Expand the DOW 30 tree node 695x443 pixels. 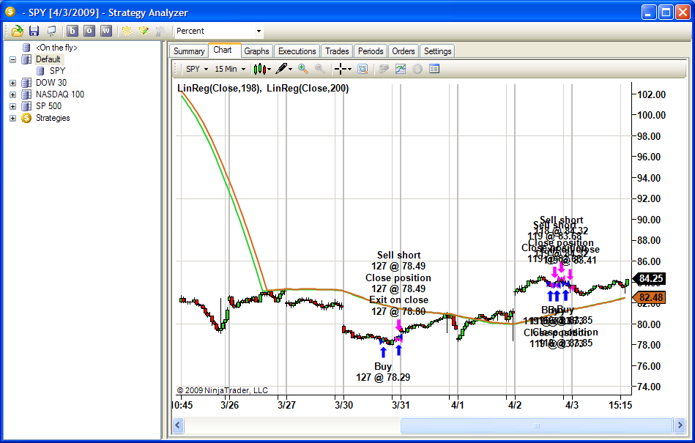[12, 83]
